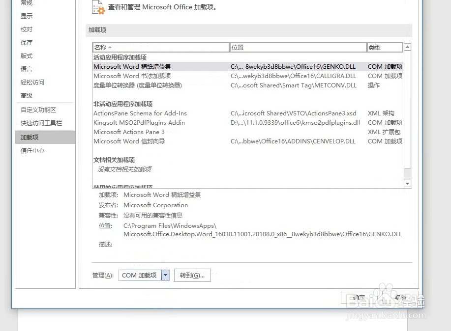Click the 没有文档相关加载项 entry

(124, 169)
